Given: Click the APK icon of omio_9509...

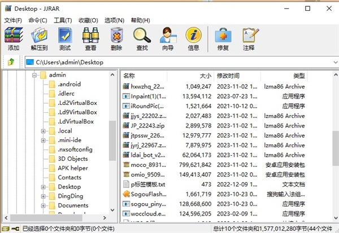Looking at the screenshot, I should coord(126,174).
